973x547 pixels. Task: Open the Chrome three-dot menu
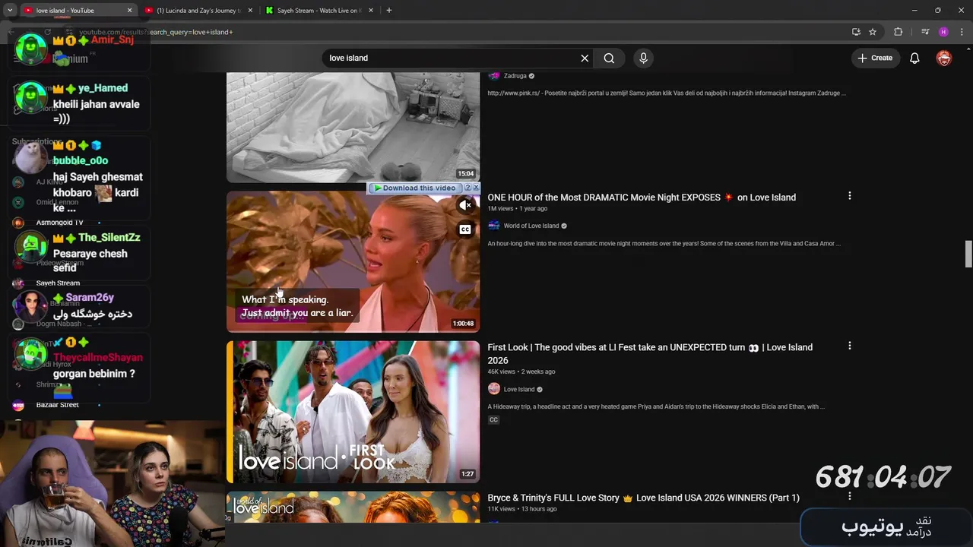960,32
